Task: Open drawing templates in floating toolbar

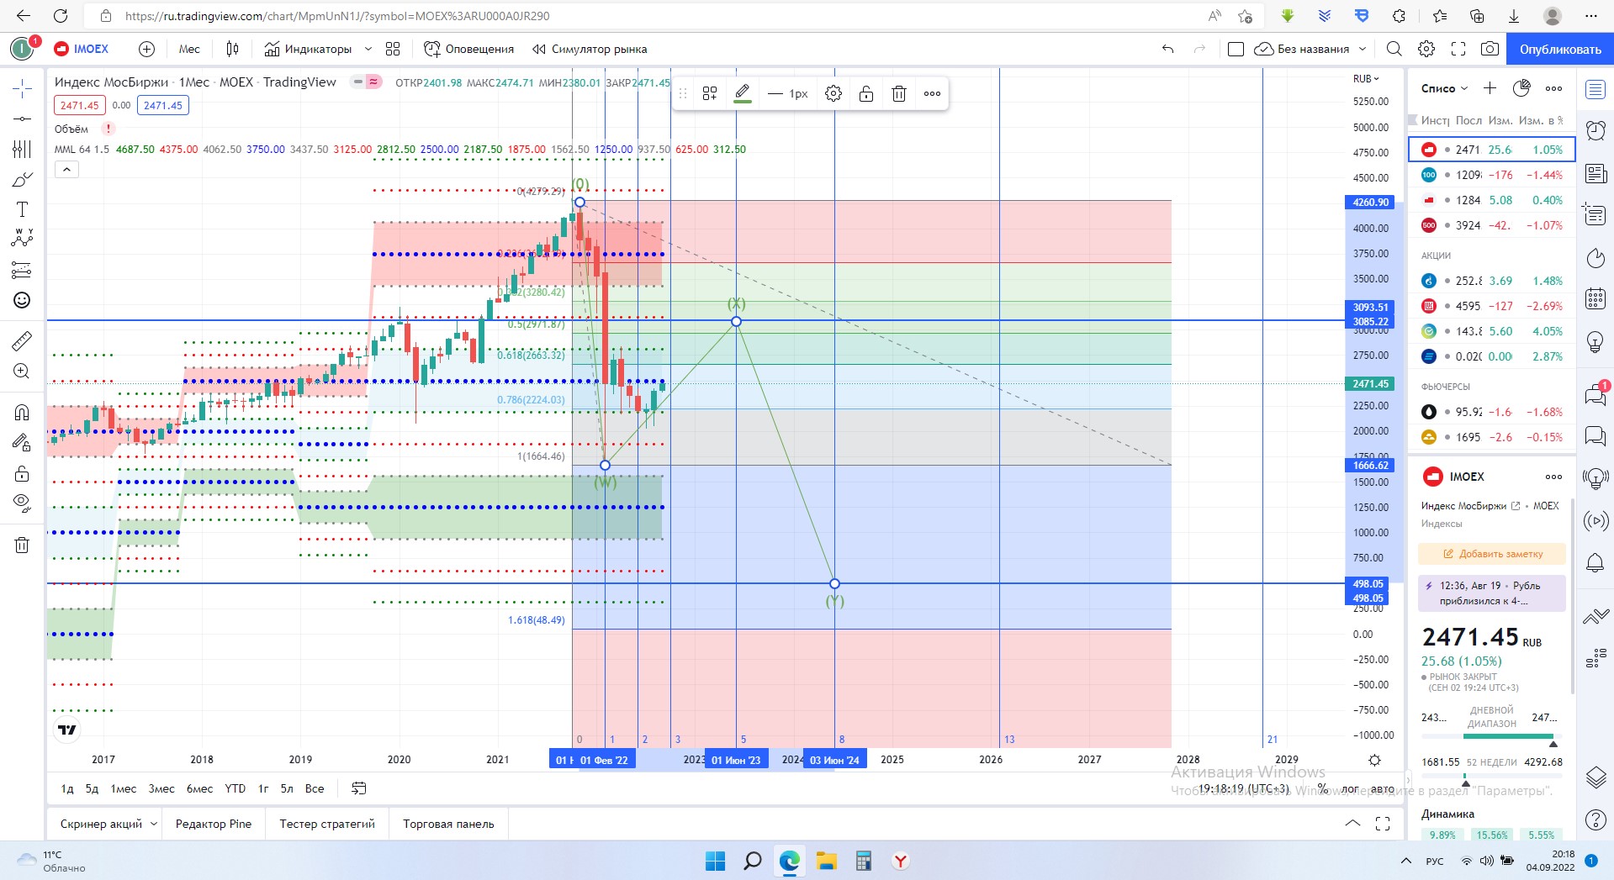Action: pyautogui.click(x=710, y=93)
